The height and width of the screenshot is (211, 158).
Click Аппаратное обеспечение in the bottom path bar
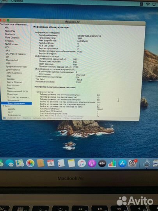[47, 118]
